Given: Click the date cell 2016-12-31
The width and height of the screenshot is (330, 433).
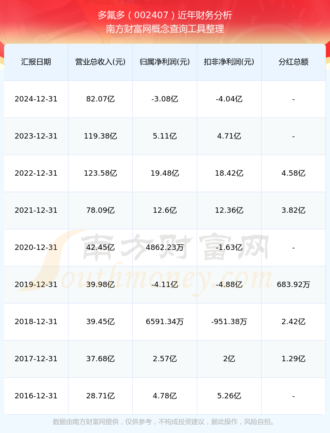Looking at the screenshot, I should [36, 396].
